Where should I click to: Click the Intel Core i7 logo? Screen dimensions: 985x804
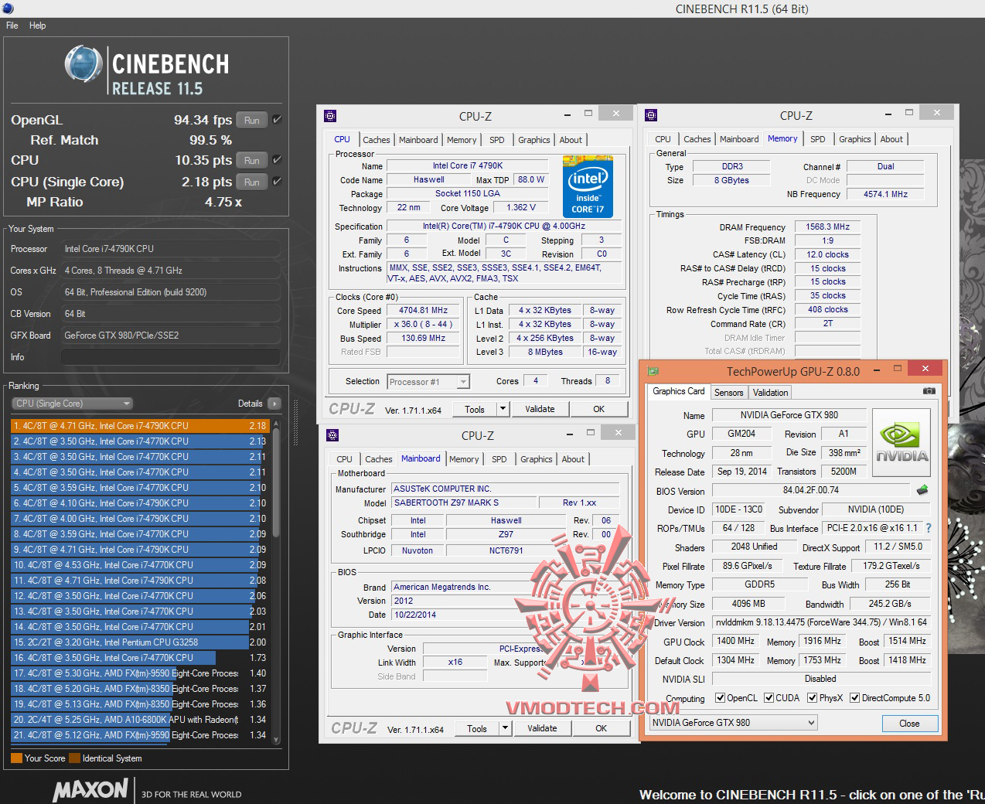[x=588, y=186]
